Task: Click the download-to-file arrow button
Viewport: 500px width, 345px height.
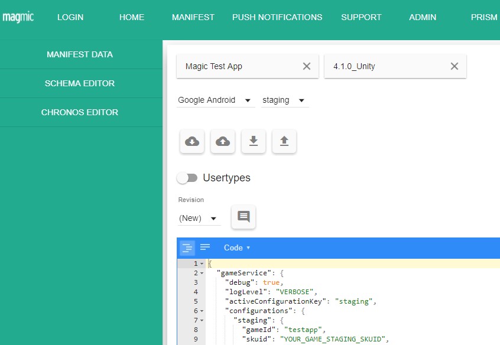Action: click(x=254, y=141)
